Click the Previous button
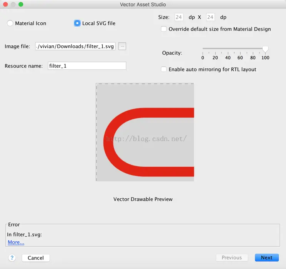The width and height of the screenshot is (286, 269). point(232,257)
